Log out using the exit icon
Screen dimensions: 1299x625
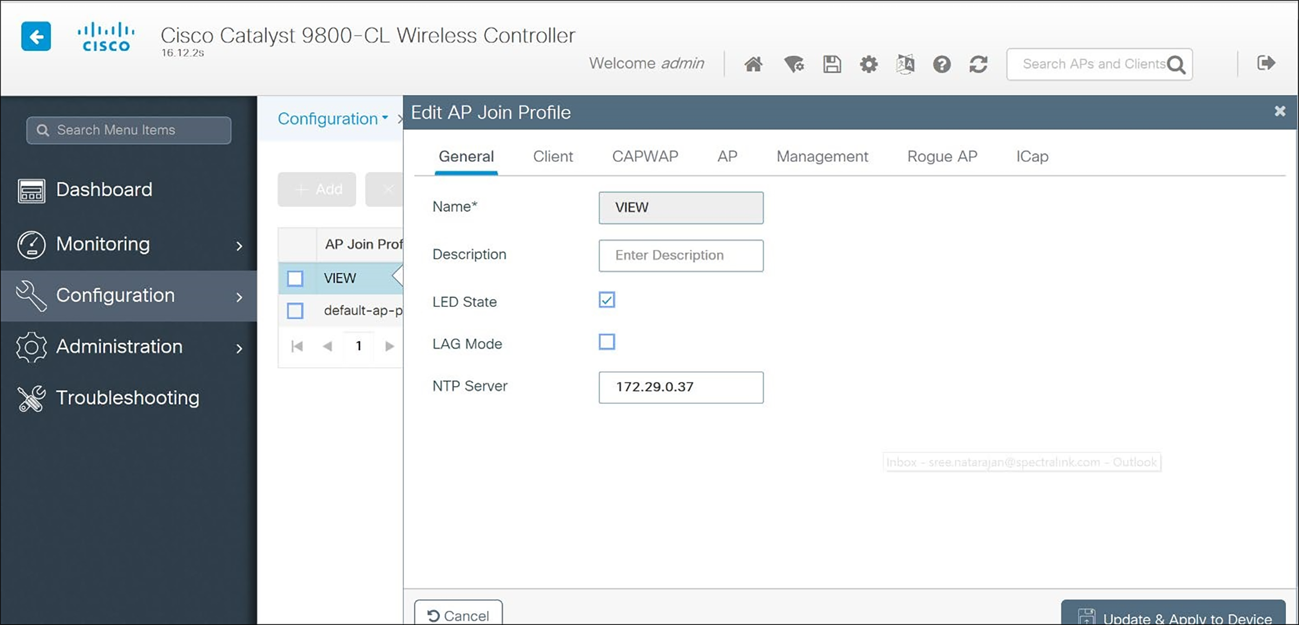1266,62
